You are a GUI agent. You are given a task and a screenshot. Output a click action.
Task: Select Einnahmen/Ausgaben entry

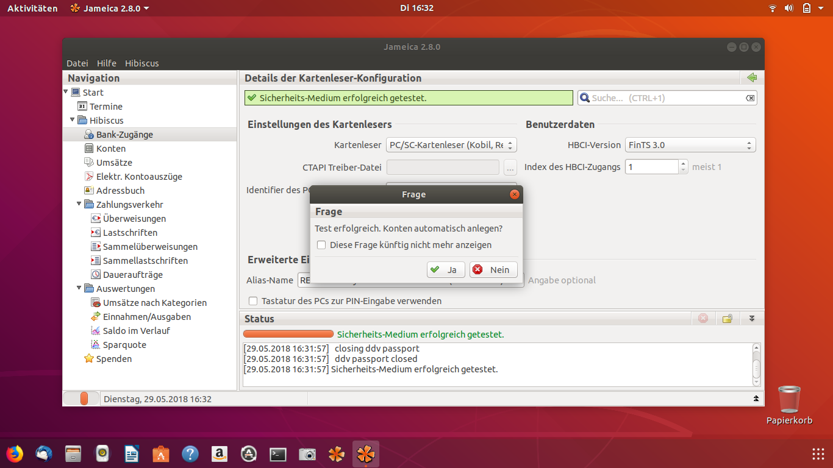[147, 317]
